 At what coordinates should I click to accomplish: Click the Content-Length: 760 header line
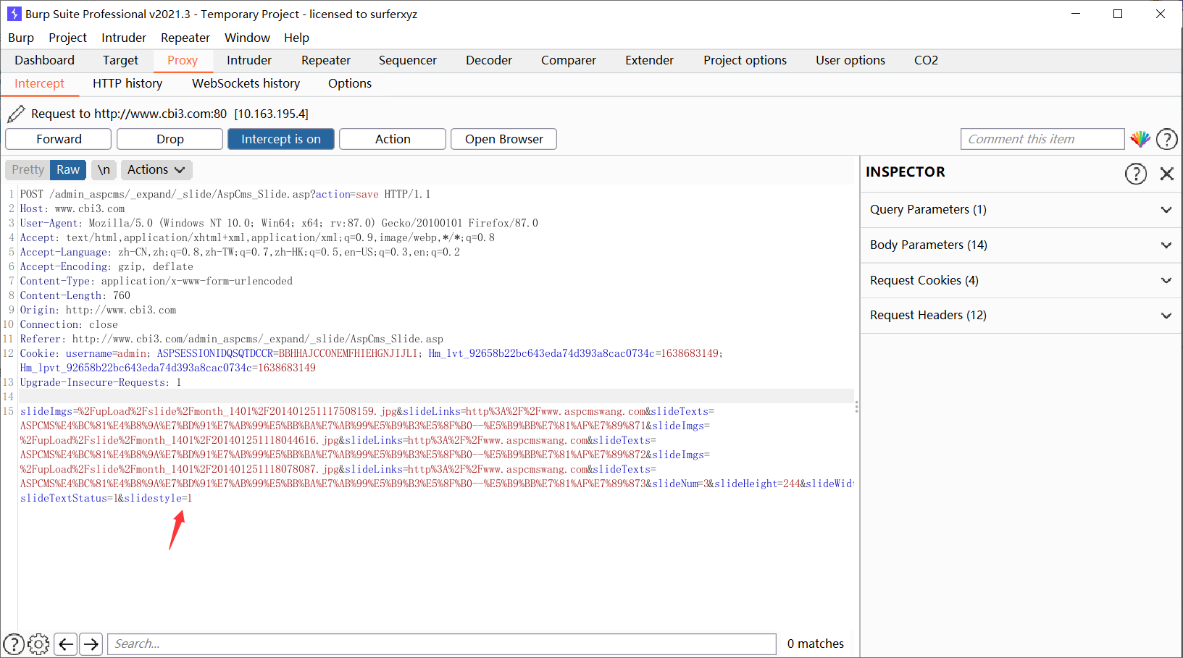pyautogui.click(x=75, y=295)
